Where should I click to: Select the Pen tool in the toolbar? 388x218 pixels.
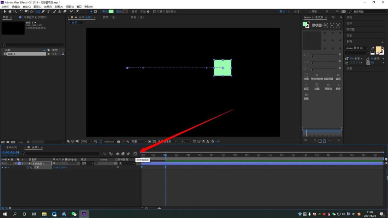click(x=43, y=11)
